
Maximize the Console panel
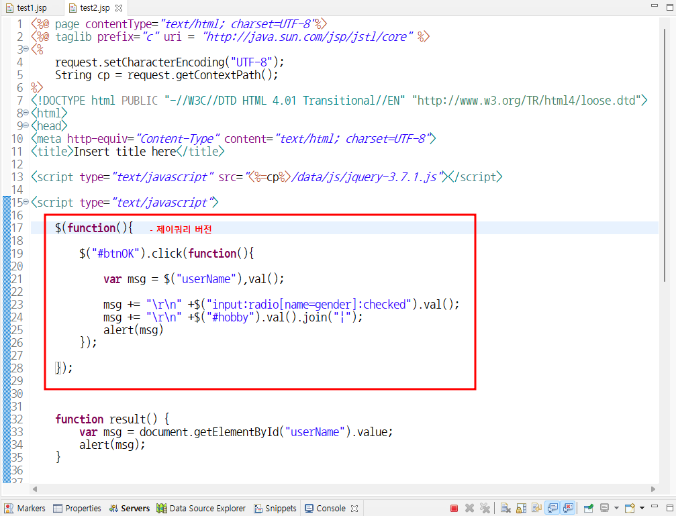pyautogui.click(x=669, y=508)
